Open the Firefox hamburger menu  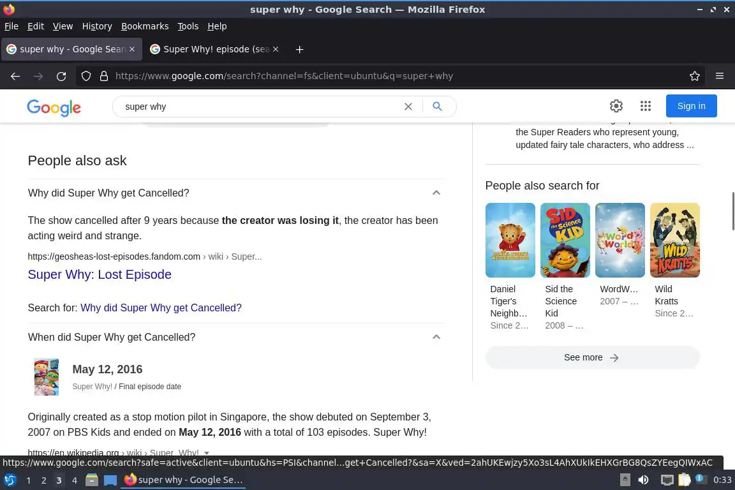pos(720,76)
